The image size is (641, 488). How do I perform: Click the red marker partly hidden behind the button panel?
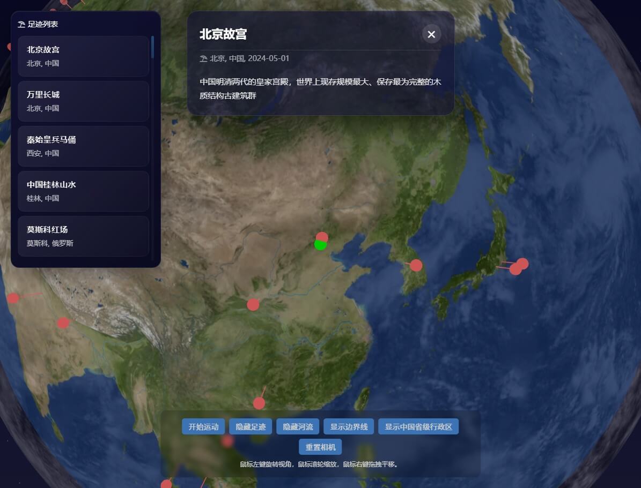[x=227, y=441]
